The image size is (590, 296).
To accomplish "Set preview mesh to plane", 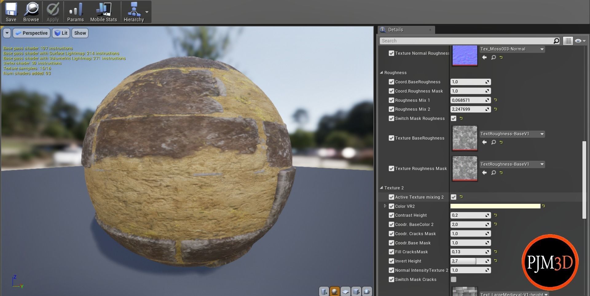I will coord(345,291).
